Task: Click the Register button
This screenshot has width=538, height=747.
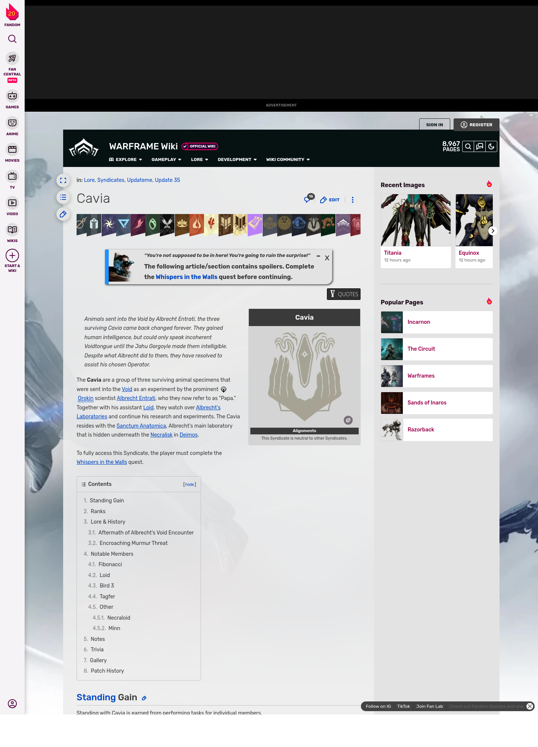Action: pos(476,125)
